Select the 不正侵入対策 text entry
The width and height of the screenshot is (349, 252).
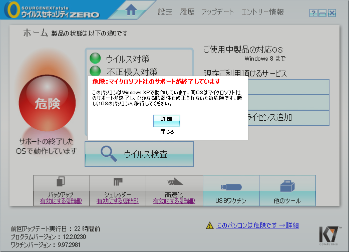click(132, 72)
